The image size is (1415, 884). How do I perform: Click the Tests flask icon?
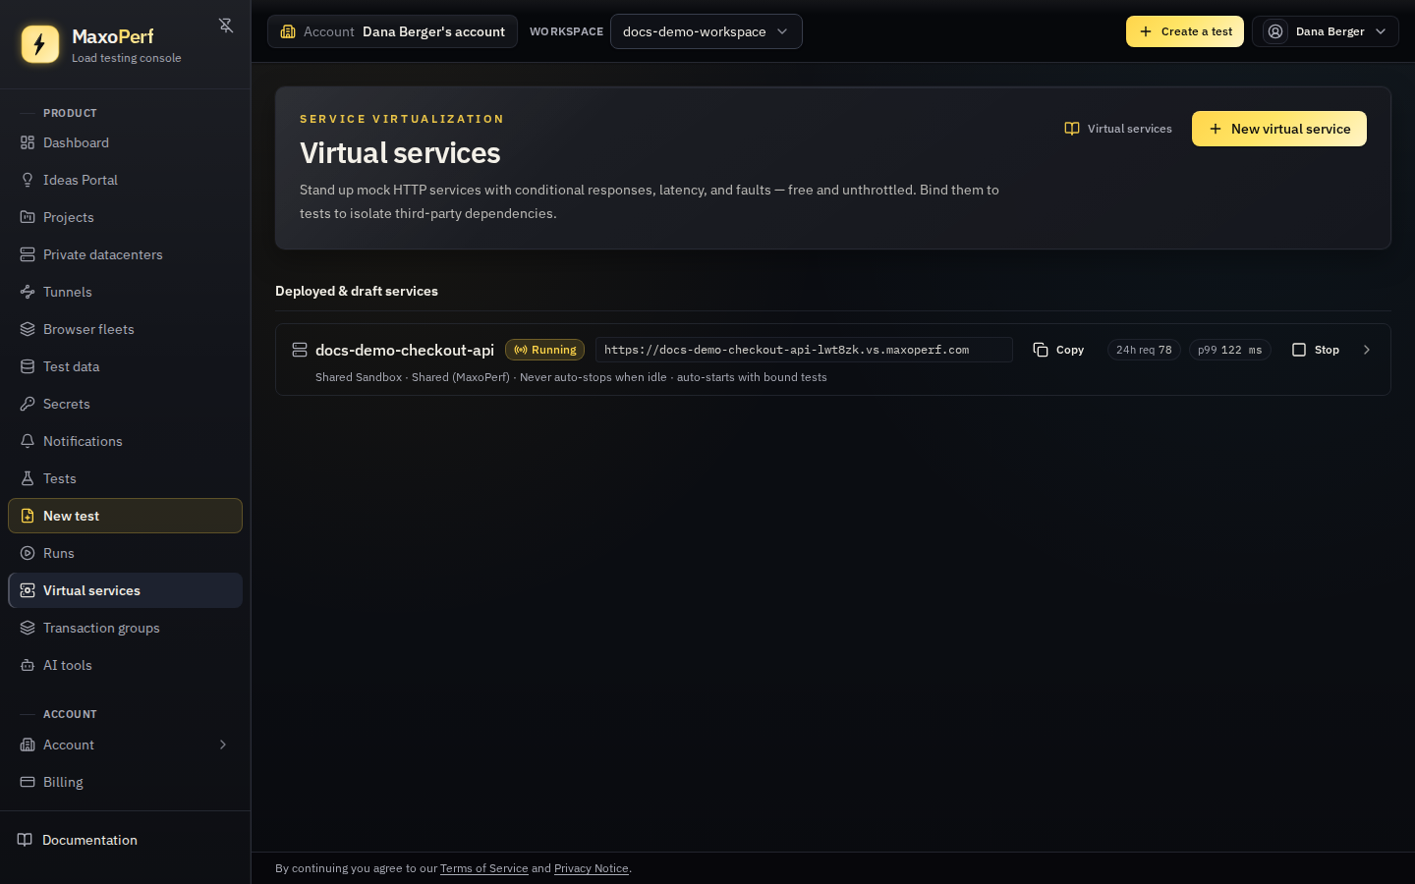pos(28,478)
